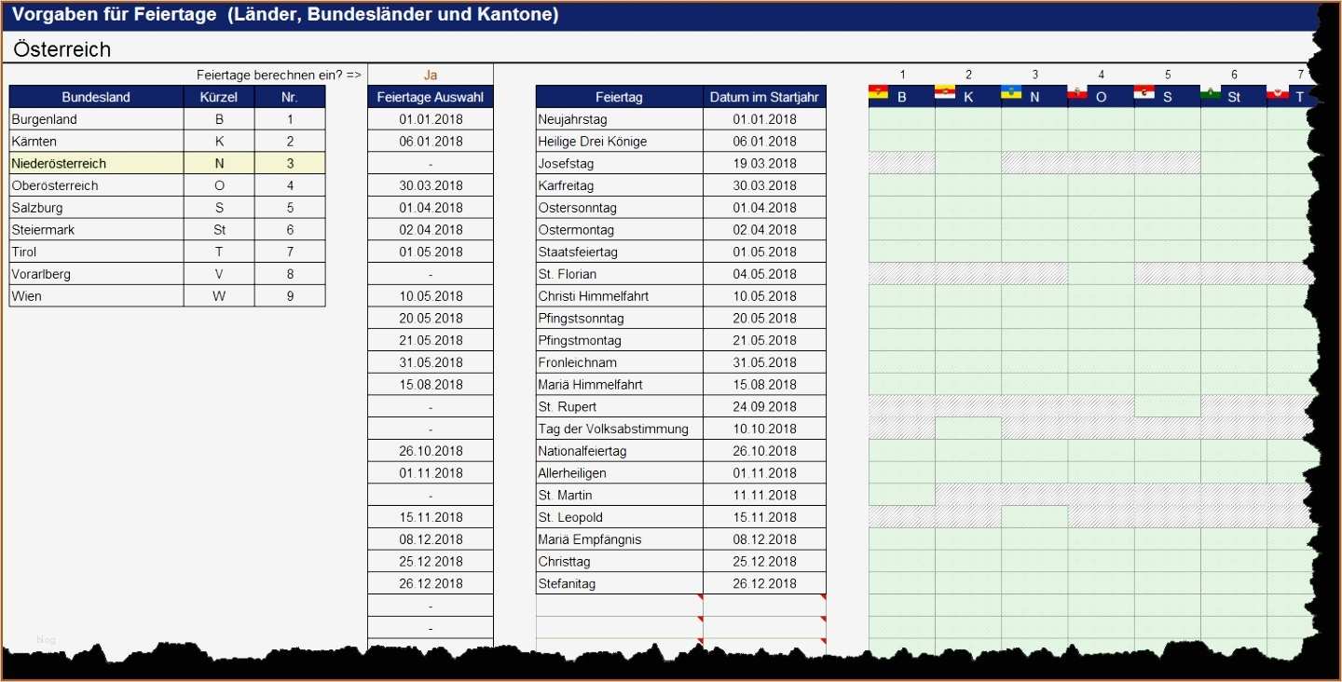Select the 'Christi Himmelfahrt' cell

tap(619, 296)
